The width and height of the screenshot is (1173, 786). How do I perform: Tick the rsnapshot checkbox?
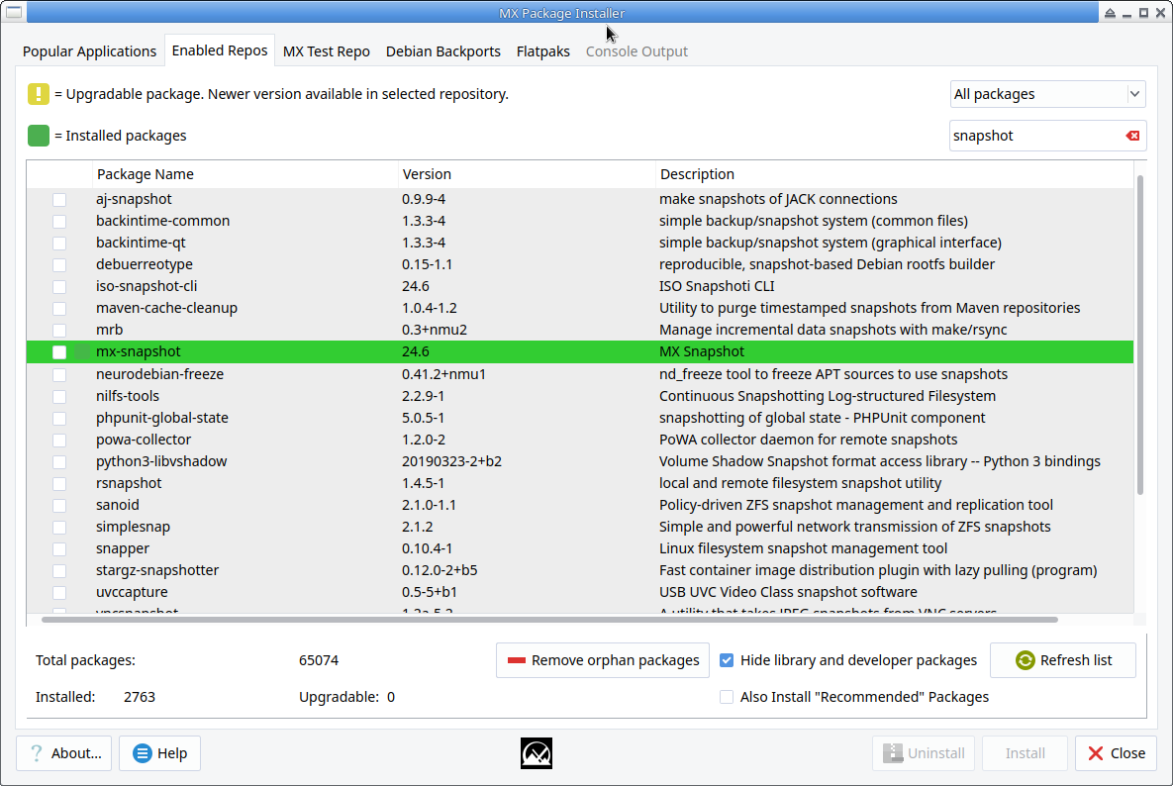[x=59, y=484]
